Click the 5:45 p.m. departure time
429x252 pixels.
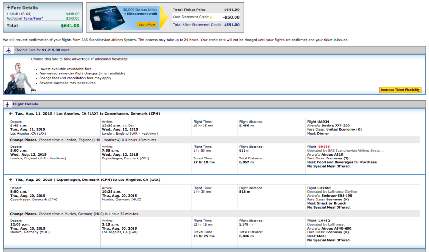pyautogui.click(x=19, y=126)
